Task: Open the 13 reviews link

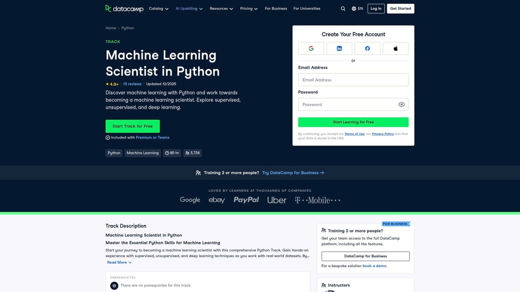Action: (132, 84)
